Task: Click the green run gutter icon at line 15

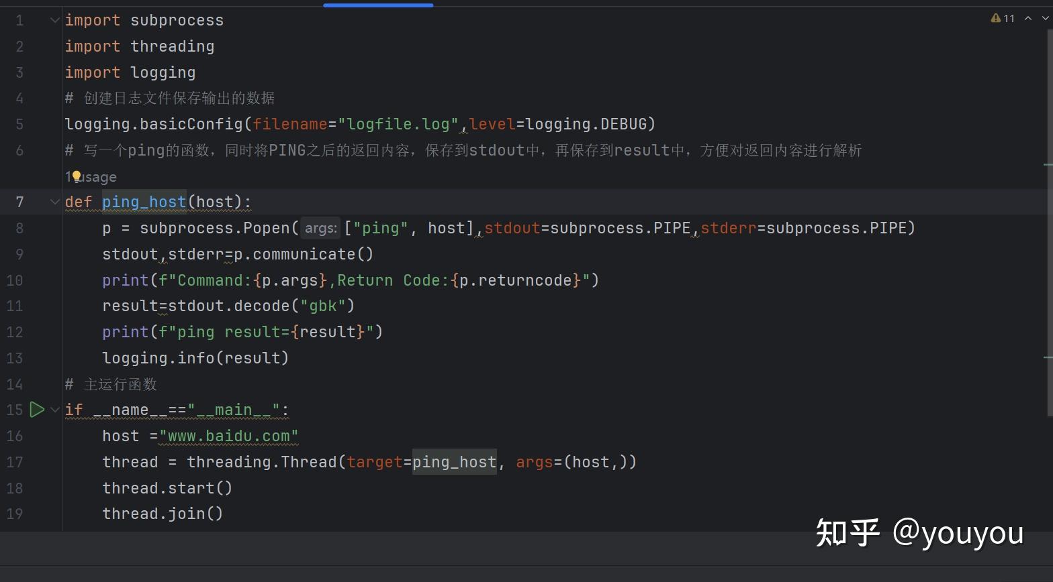Action: [x=38, y=410]
